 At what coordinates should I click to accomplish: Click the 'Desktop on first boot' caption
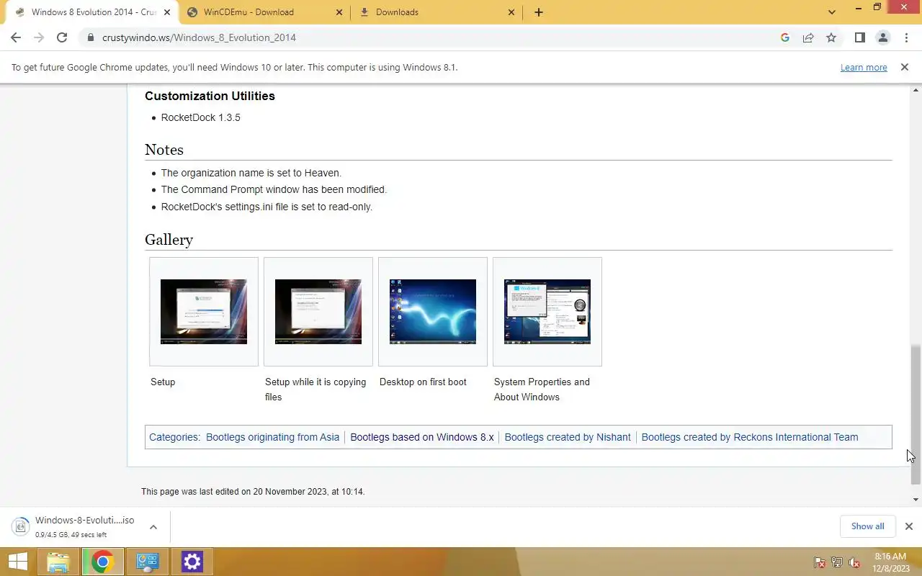(x=423, y=382)
